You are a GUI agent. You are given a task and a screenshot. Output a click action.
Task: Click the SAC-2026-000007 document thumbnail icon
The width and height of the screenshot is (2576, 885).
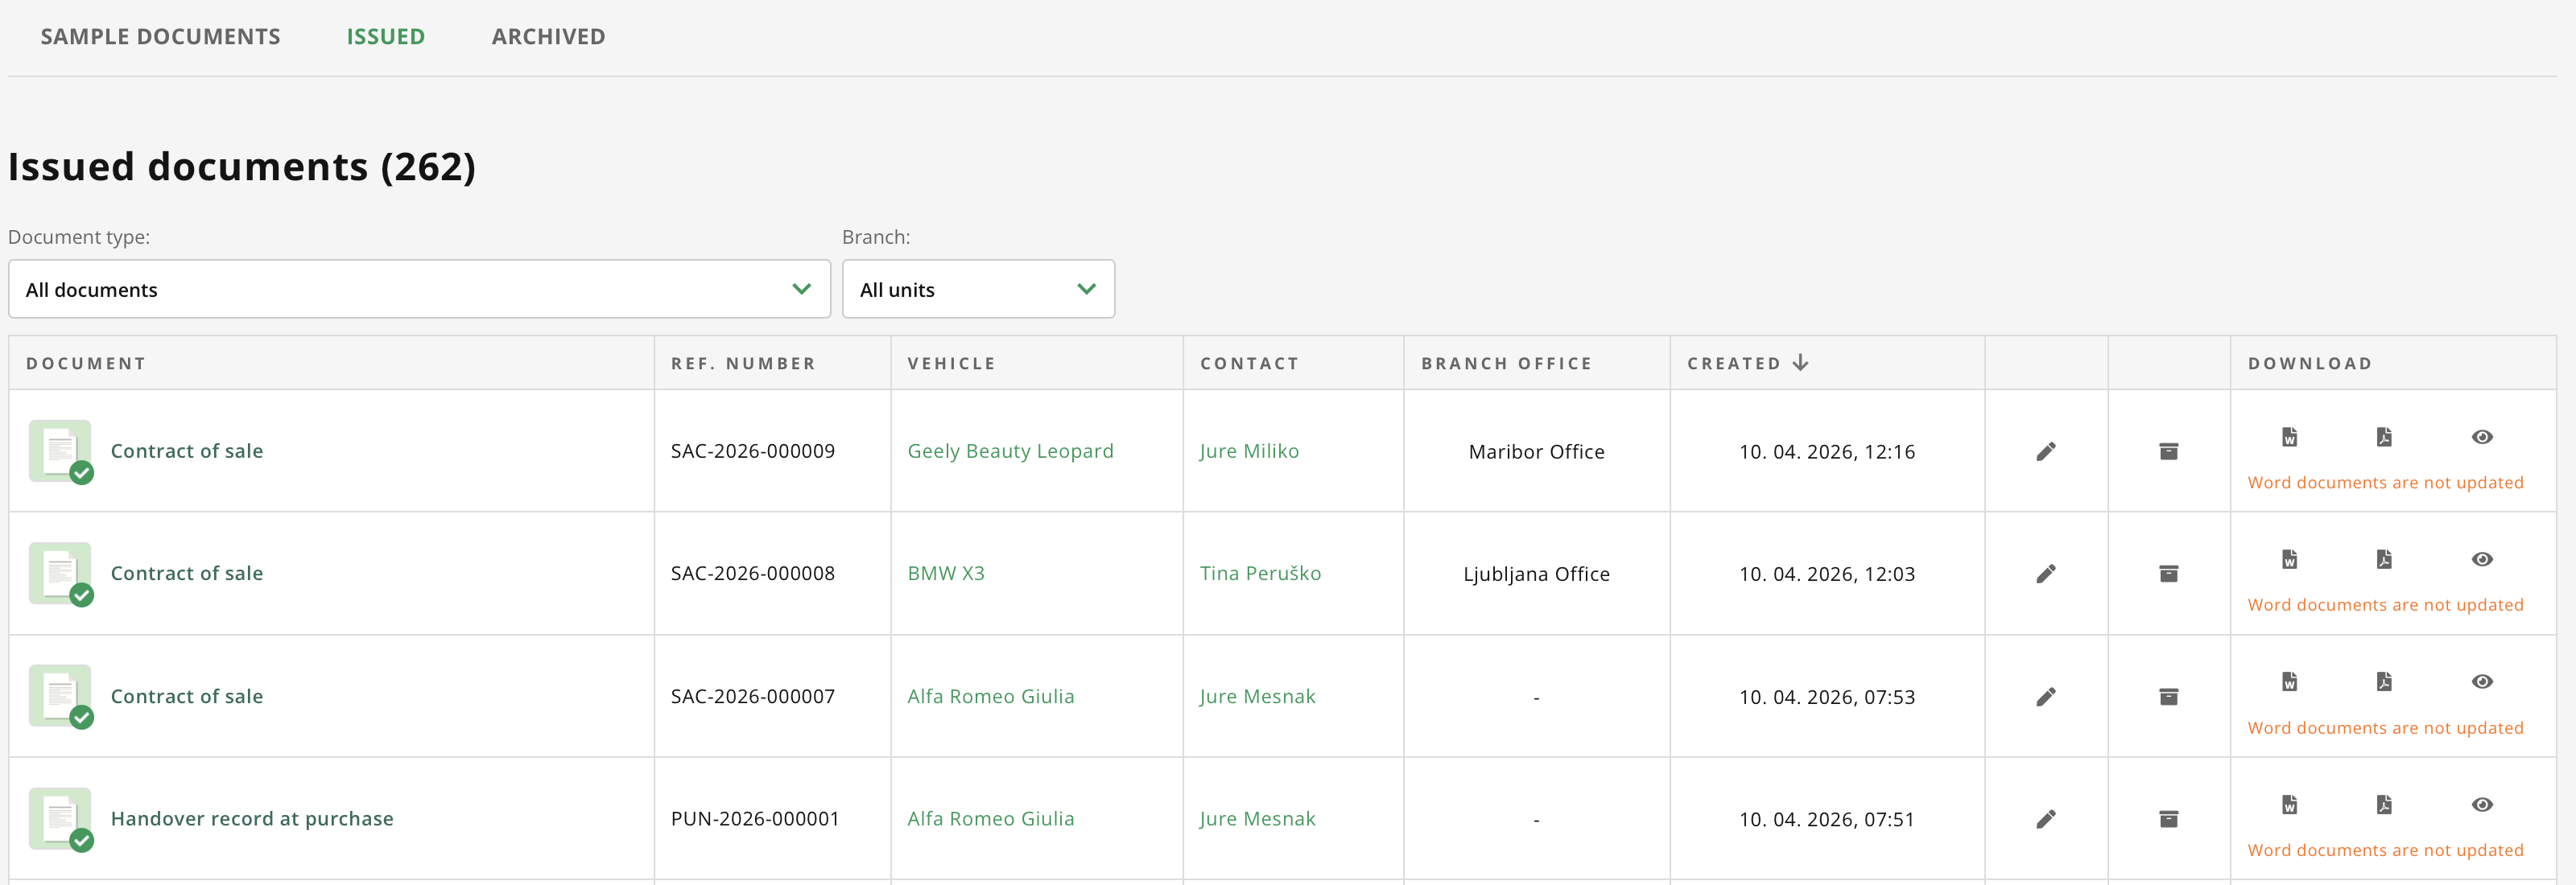(60, 696)
